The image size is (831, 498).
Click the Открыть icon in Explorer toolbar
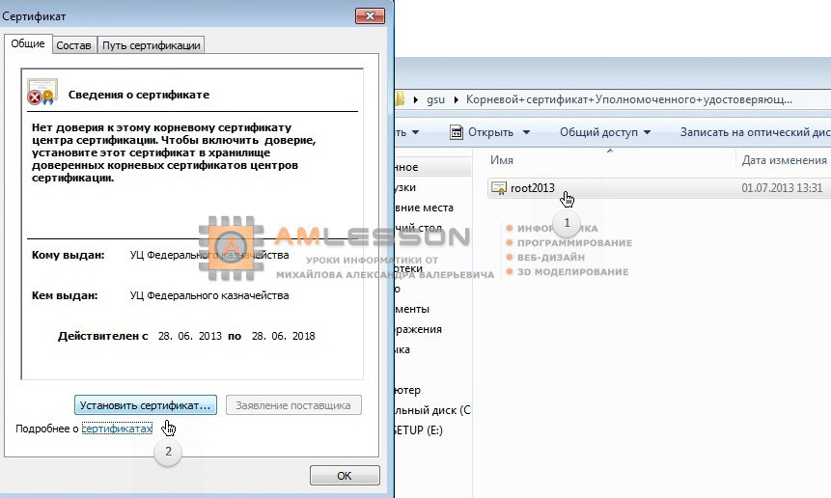457,132
